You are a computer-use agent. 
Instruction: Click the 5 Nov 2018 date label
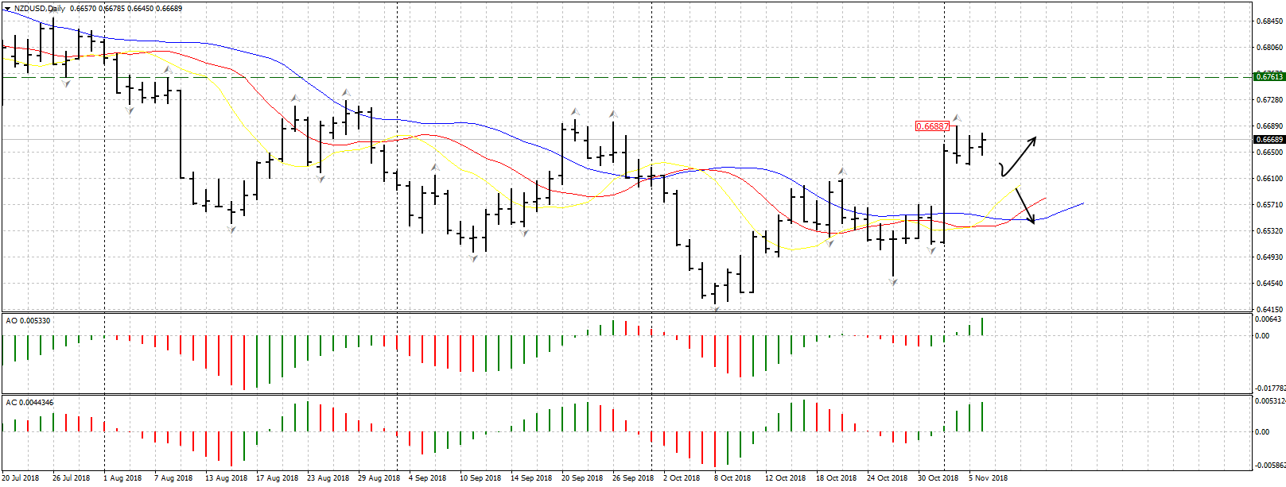988,478
